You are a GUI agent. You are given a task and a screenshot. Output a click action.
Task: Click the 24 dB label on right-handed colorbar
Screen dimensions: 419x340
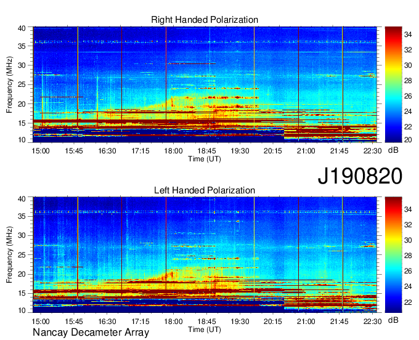coord(408,111)
